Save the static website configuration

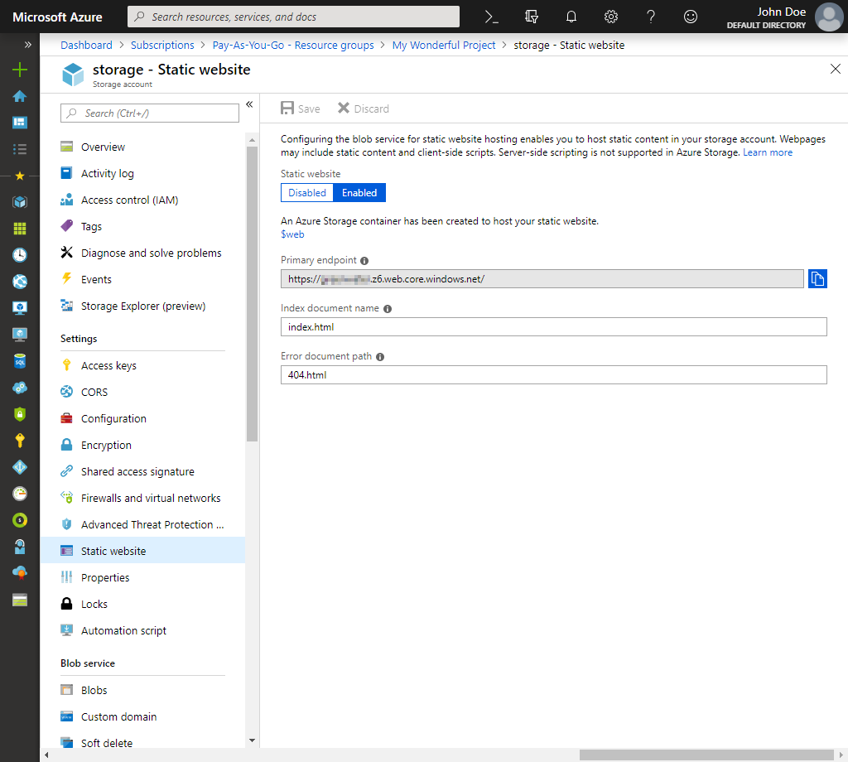tap(300, 108)
